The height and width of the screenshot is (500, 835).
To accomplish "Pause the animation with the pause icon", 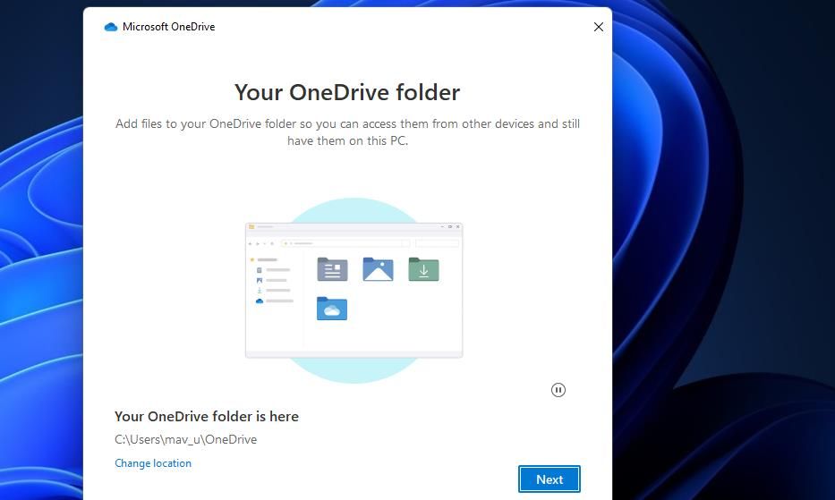I will pos(558,390).
